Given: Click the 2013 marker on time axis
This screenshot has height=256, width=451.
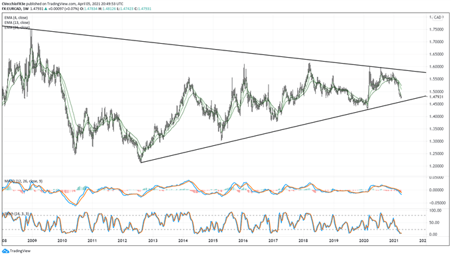Looking at the screenshot, I should 153,241.
